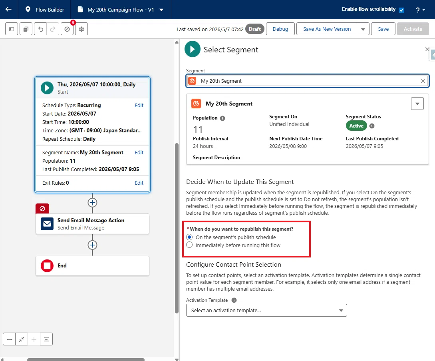This screenshot has width=435, height=361.
Task: Zoom in the canvas
Action: coord(34,339)
